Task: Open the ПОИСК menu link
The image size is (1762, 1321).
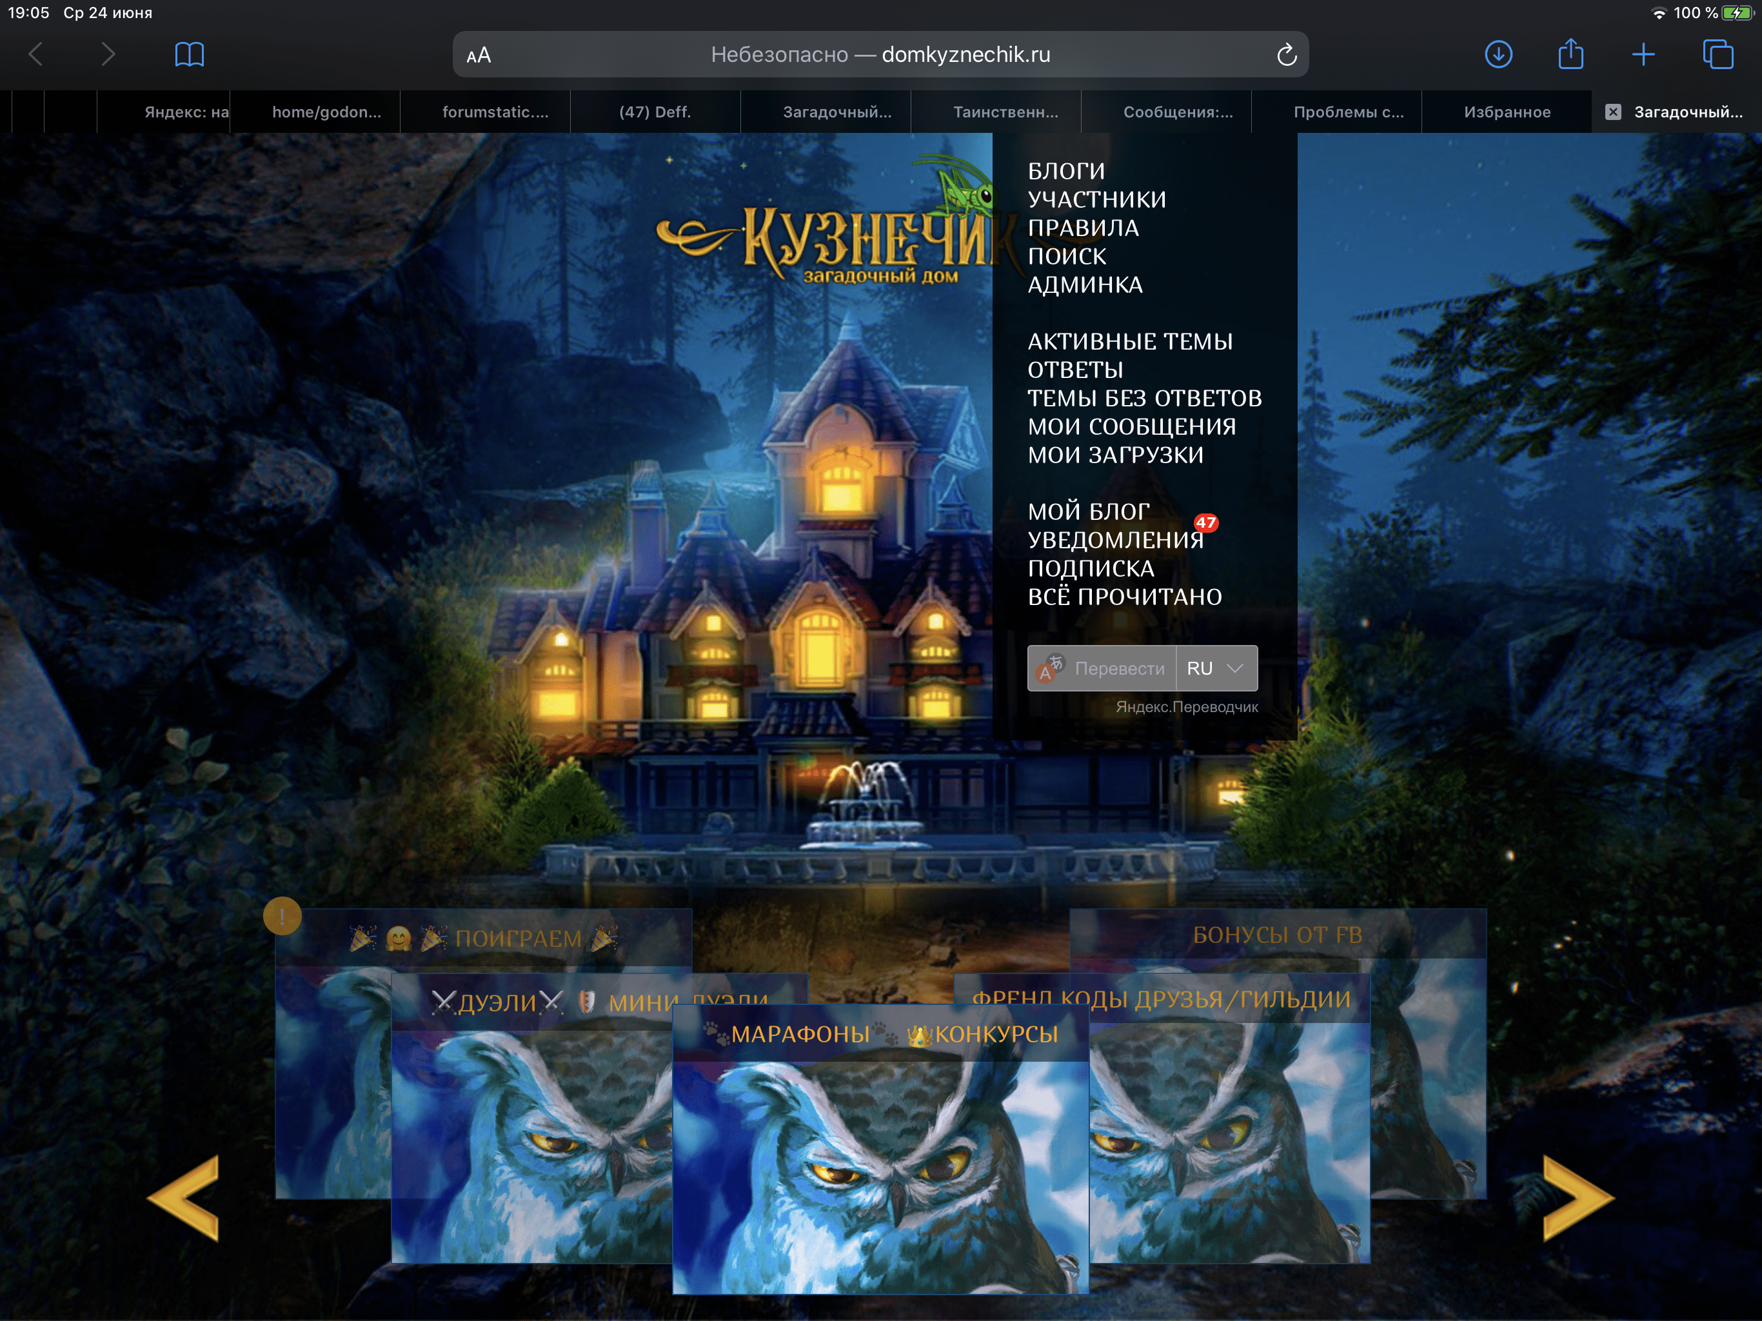Action: coord(1067,256)
